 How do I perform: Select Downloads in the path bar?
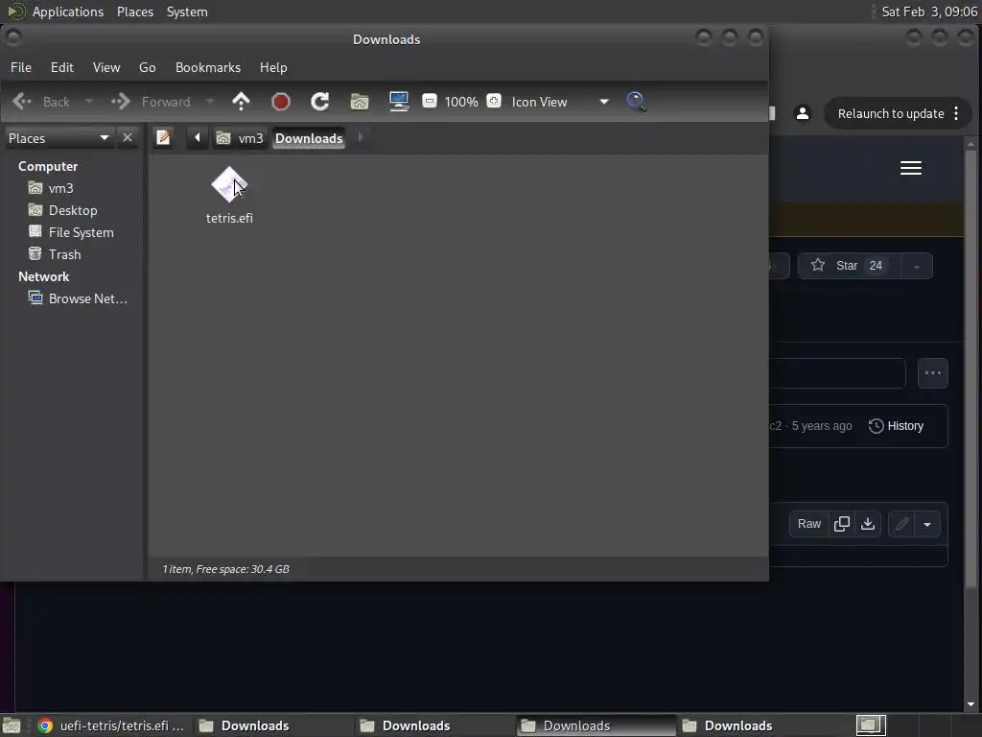click(x=309, y=138)
